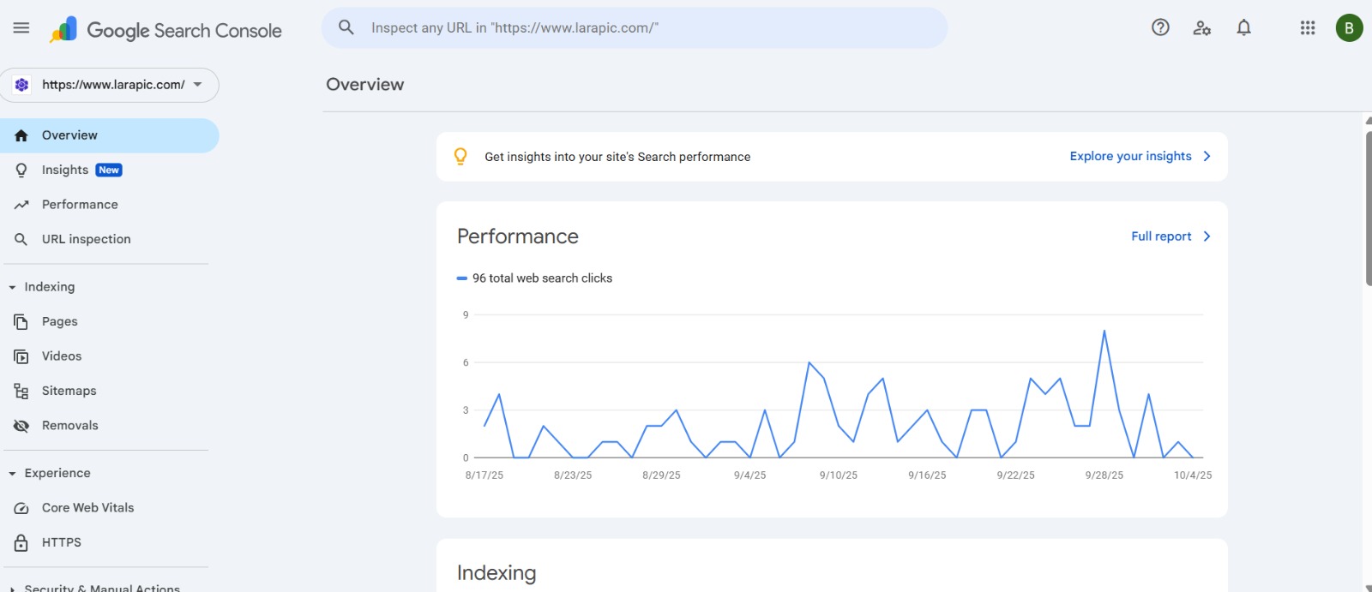Collapse the Experience section
The width and height of the screenshot is (1372, 592).
click(13, 473)
